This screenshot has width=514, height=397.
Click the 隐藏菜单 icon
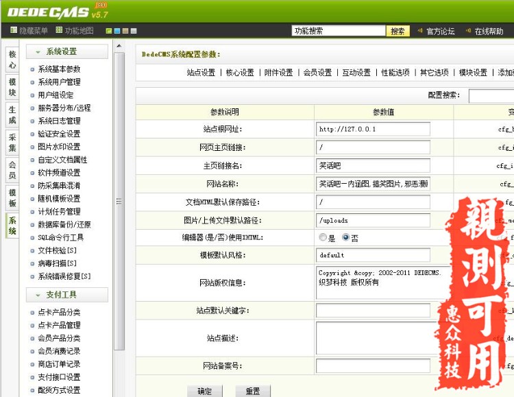point(14,30)
